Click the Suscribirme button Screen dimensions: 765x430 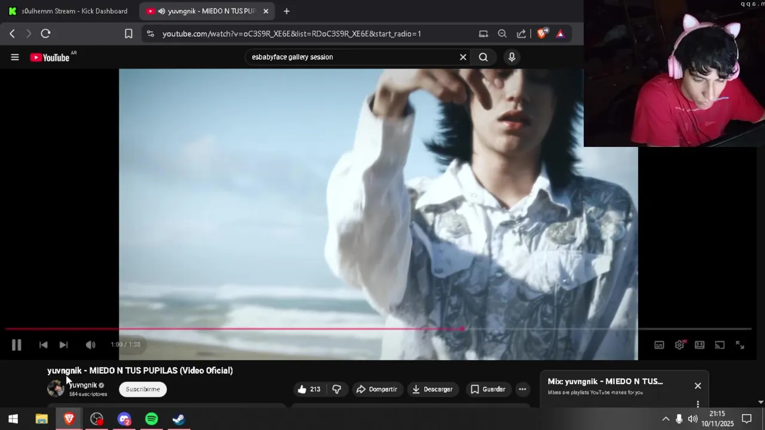(x=143, y=389)
